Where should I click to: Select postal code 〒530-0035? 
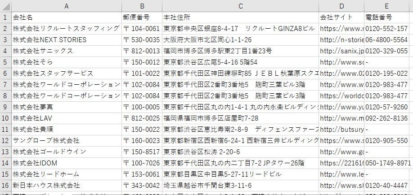[142, 40]
